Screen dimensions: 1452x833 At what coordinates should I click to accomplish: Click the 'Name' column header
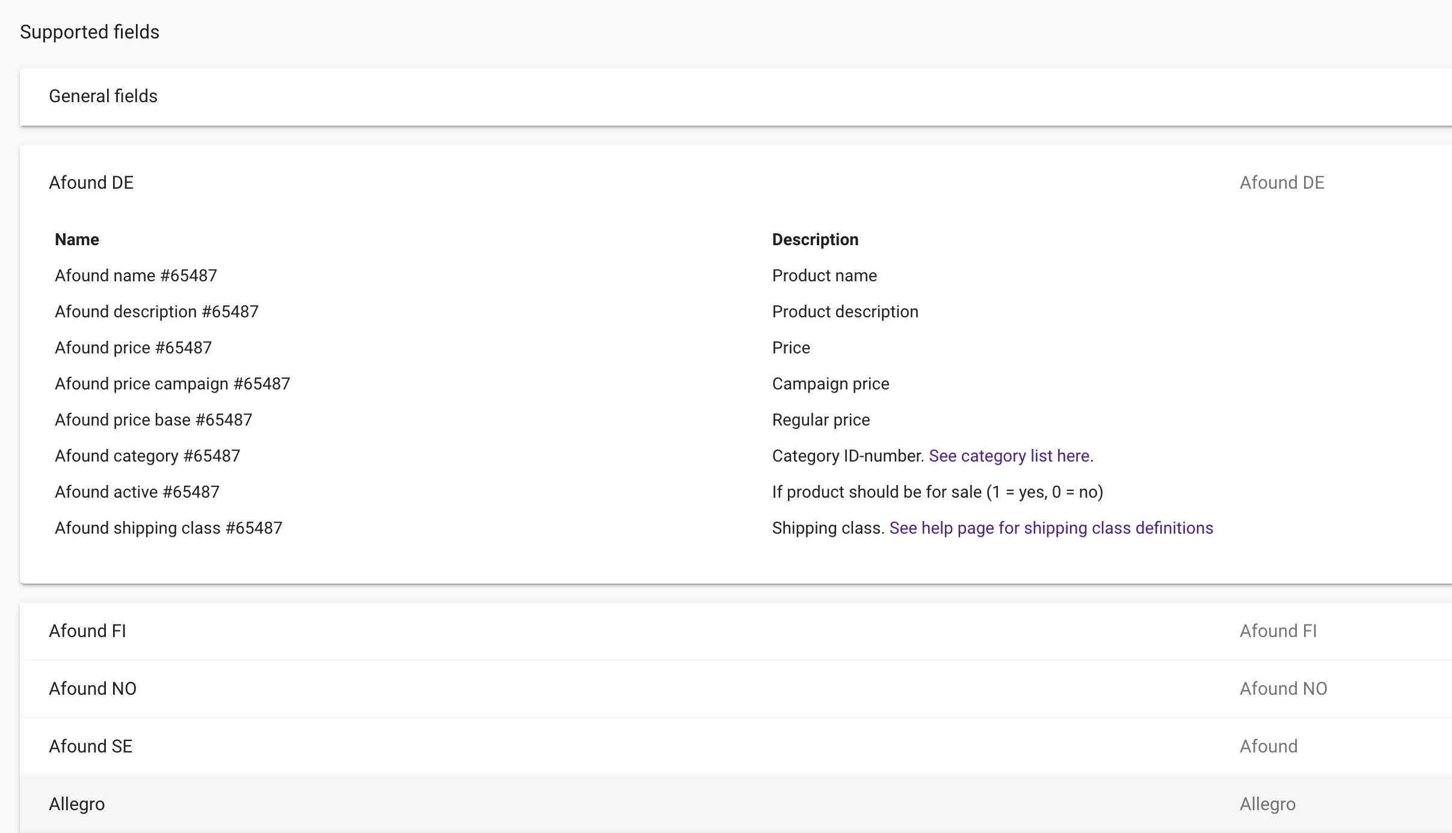coord(77,240)
